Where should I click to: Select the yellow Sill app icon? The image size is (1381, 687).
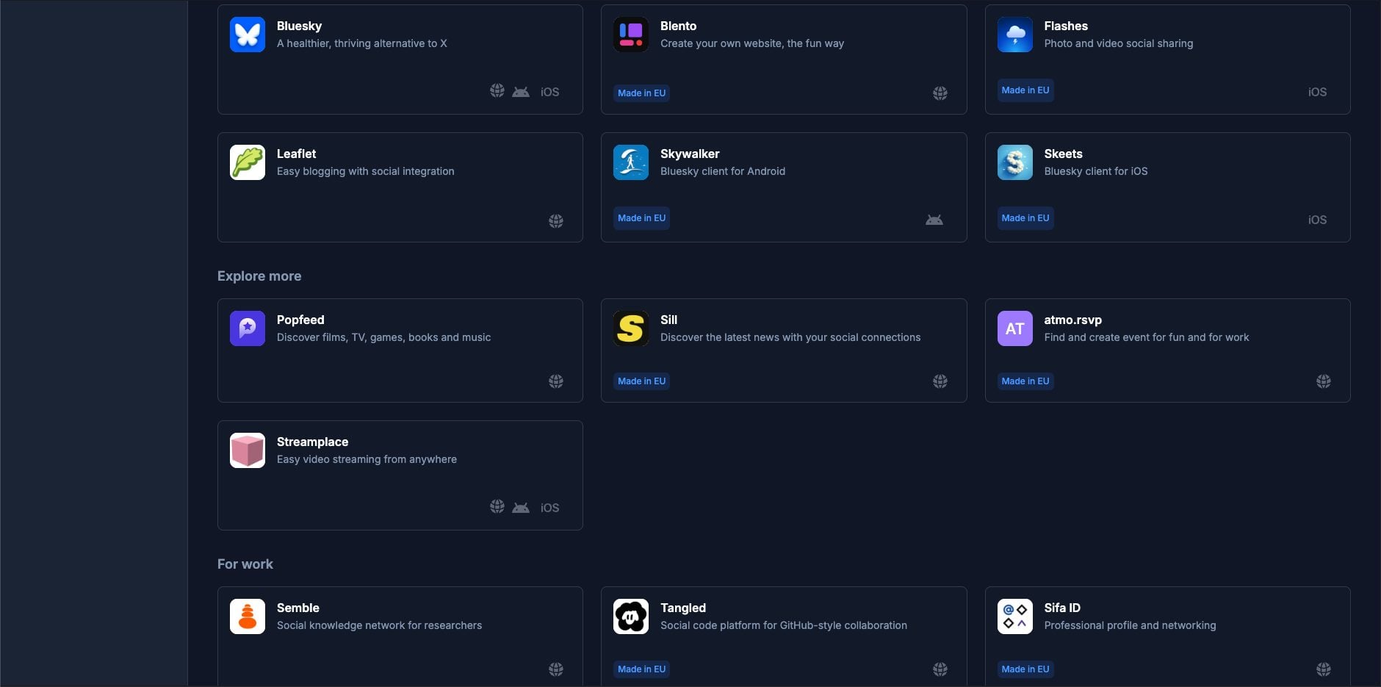631,328
